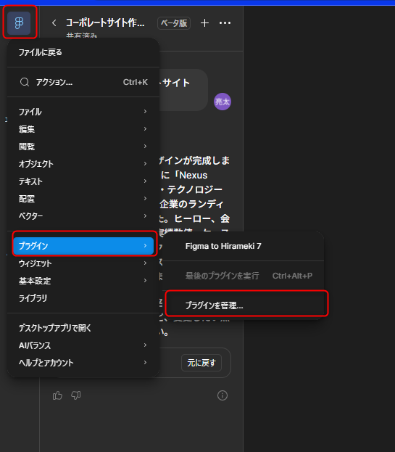
Task: Open ライブラリ from the menu
Action: tap(83, 298)
